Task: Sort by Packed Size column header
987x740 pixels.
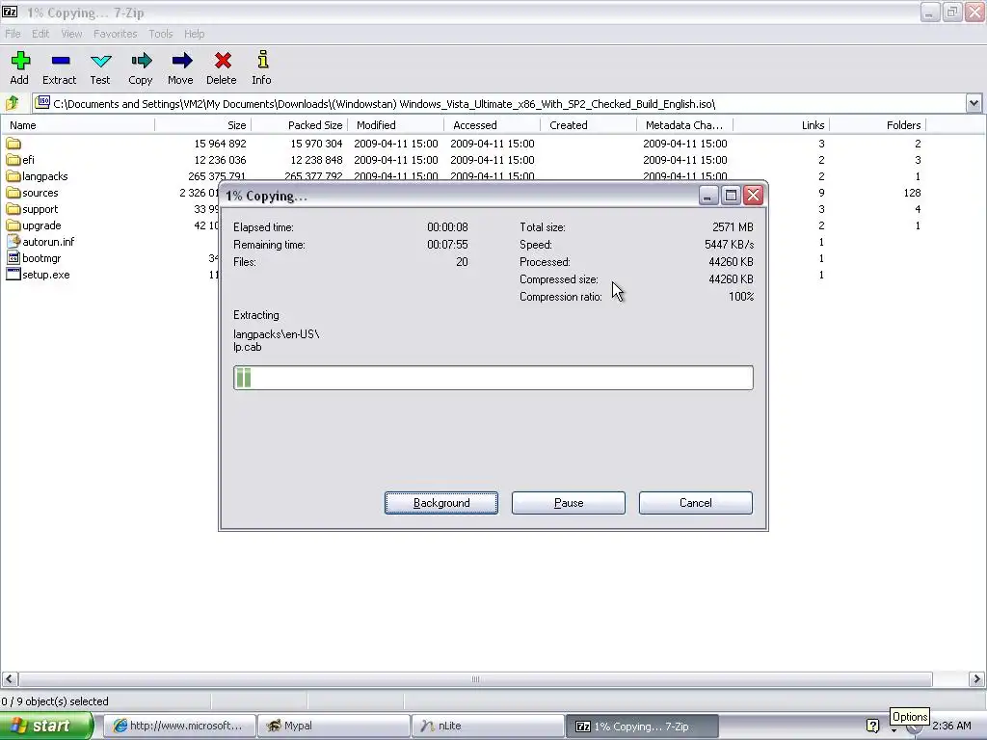Action: (x=299, y=125)
